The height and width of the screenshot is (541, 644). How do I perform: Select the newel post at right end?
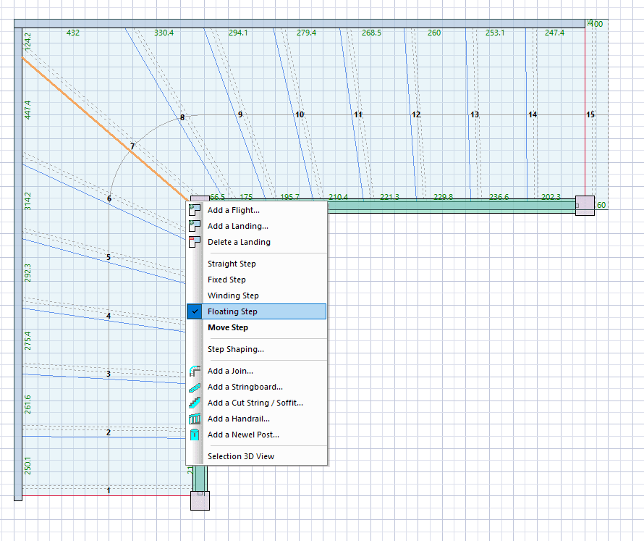(585, 206)
